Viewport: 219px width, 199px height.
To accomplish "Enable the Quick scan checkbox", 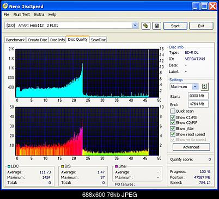I will point(173,111).
